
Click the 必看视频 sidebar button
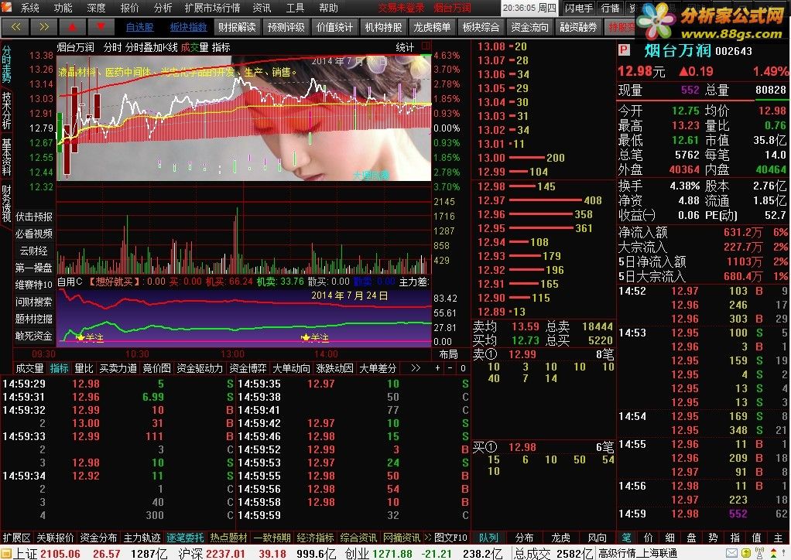point(34,234)
